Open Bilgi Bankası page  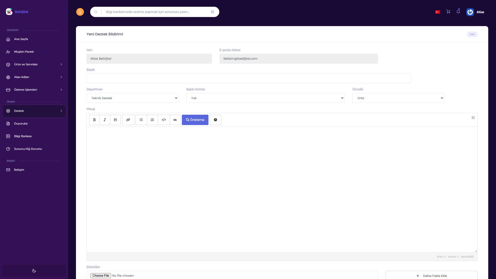(x=34, y=136)
